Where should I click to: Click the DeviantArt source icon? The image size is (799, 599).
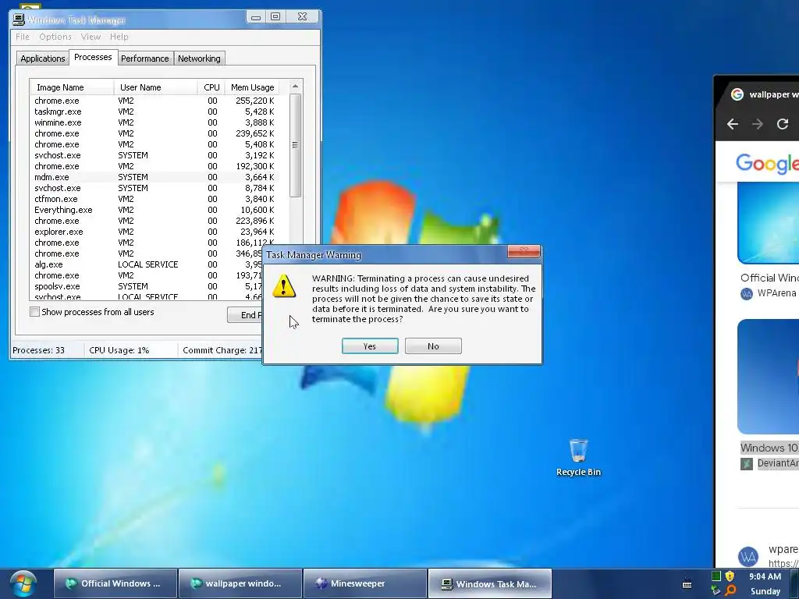pyautogui.click(x=747, y=464)
